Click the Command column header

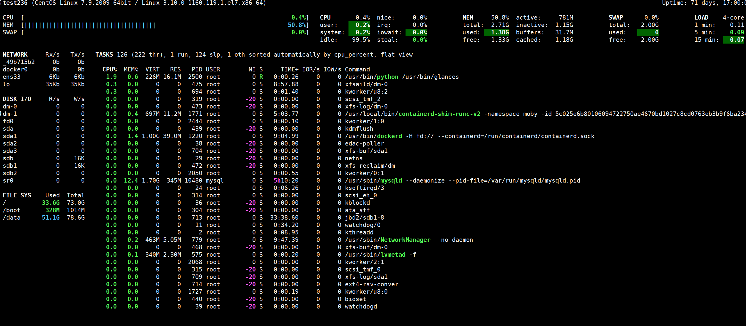[357, 69]
